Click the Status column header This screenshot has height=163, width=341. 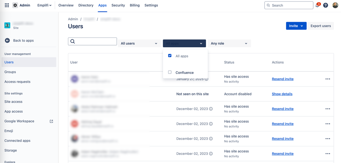pos(229,62)
